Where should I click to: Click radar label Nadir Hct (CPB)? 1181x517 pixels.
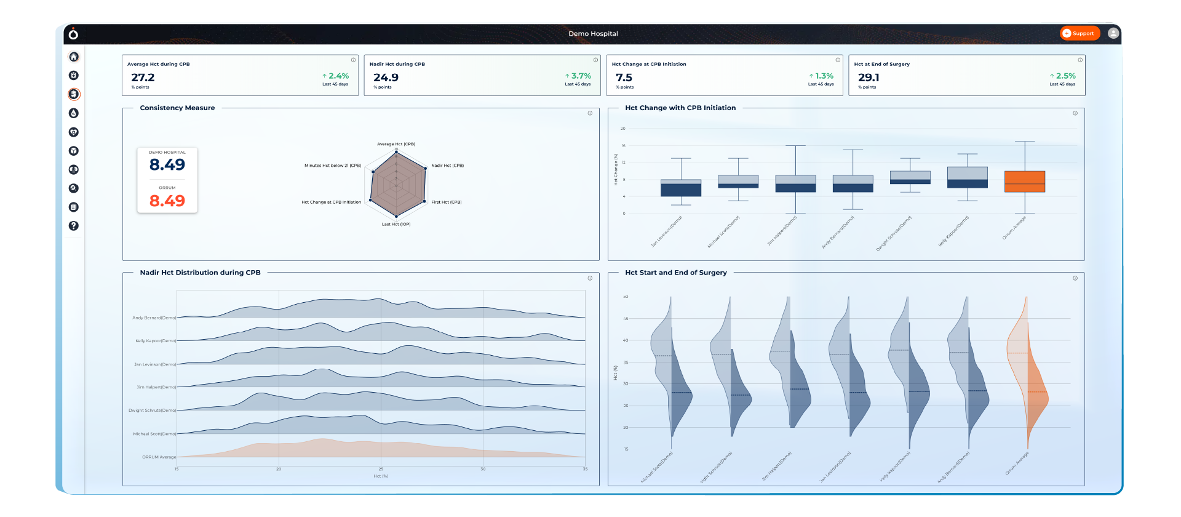point(448,166)
